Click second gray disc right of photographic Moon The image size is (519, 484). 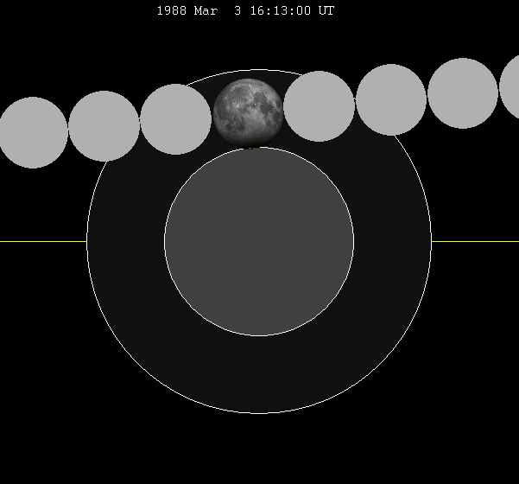click(391, 99)
